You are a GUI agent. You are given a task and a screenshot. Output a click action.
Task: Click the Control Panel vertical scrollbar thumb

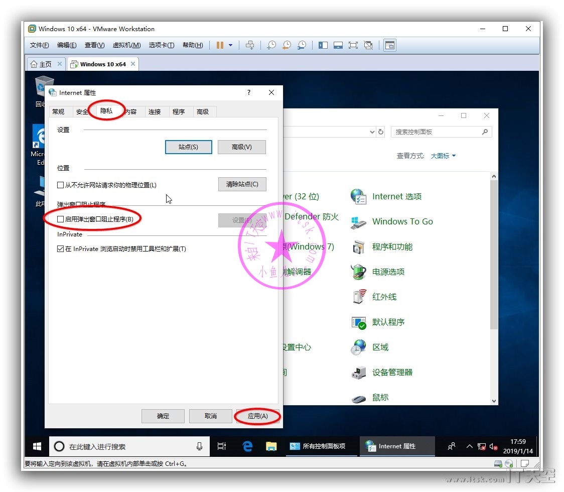(494, 255)
